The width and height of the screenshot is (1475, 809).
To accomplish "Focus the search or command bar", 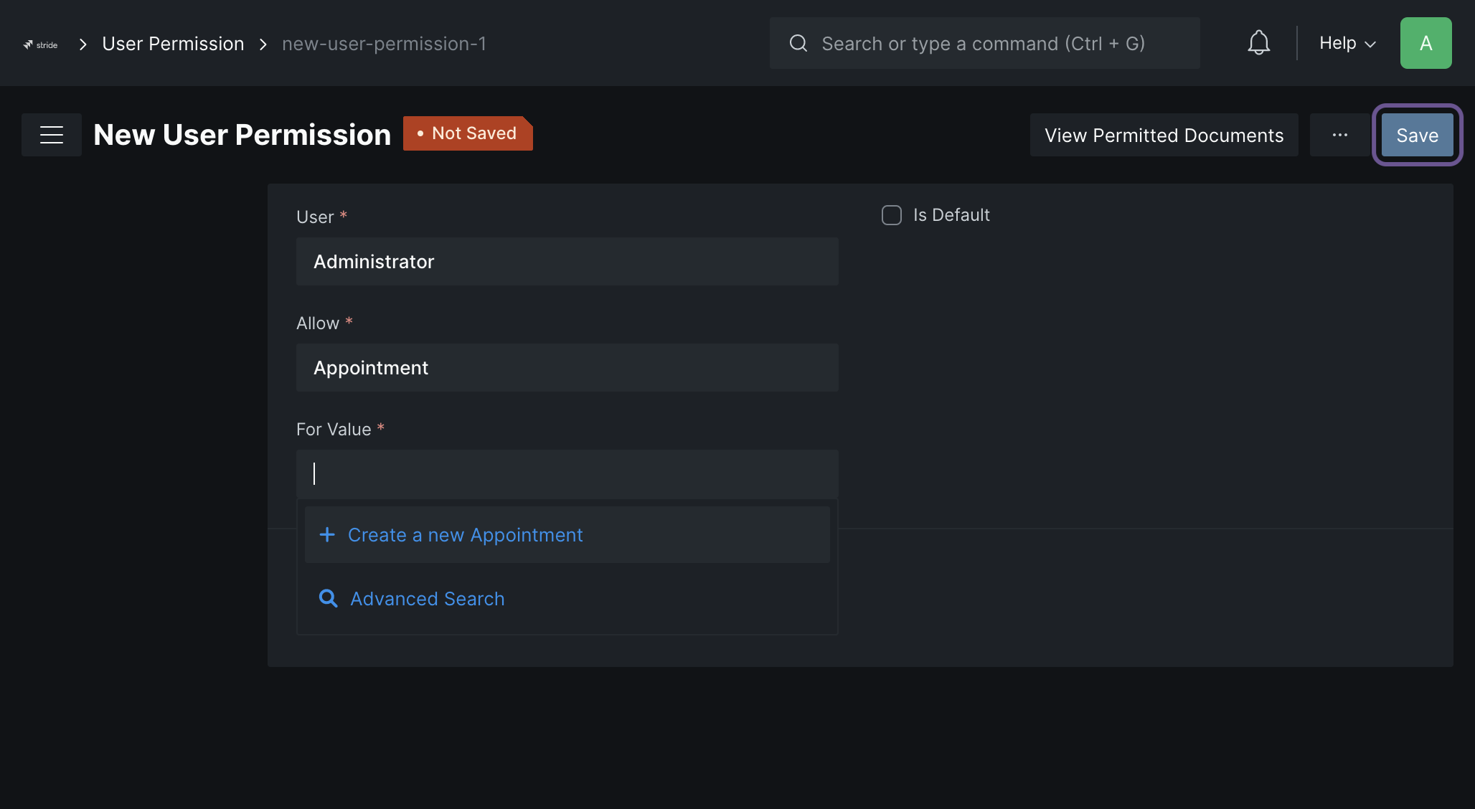I will pos(984,43).
